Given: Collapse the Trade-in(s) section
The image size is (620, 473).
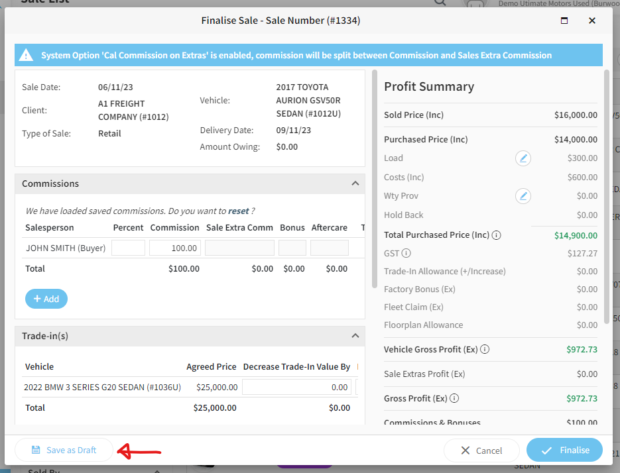Looking at the screenshot, I should [x=355, y=336].
